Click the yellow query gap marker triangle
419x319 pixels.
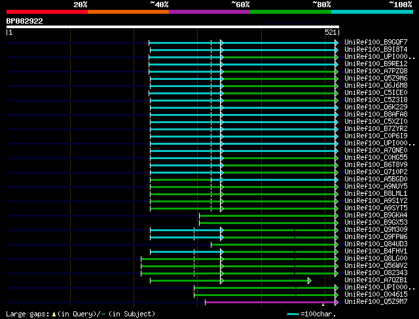323,305
